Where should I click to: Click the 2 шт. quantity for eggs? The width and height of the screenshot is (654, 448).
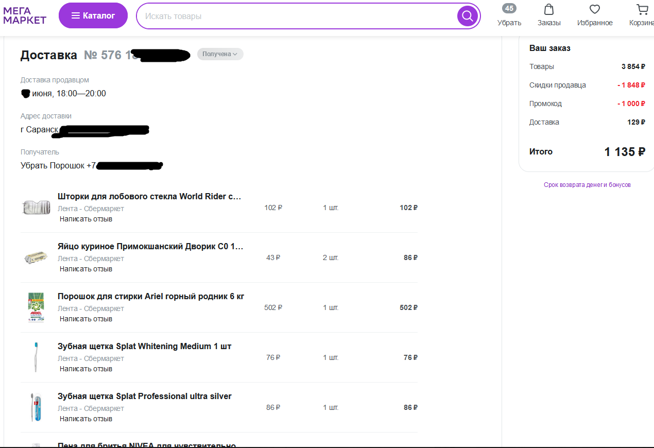(x=331, y=257)
